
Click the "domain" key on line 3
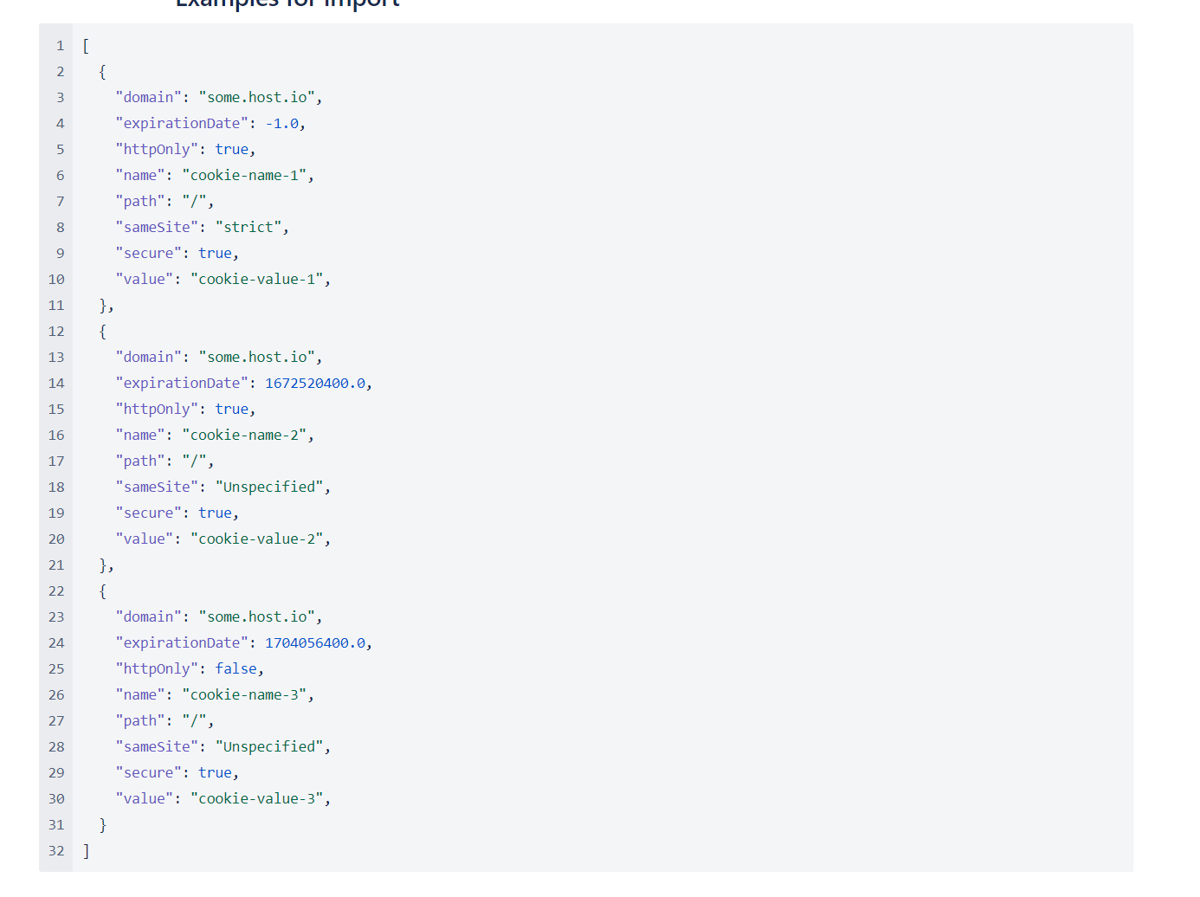149,98
